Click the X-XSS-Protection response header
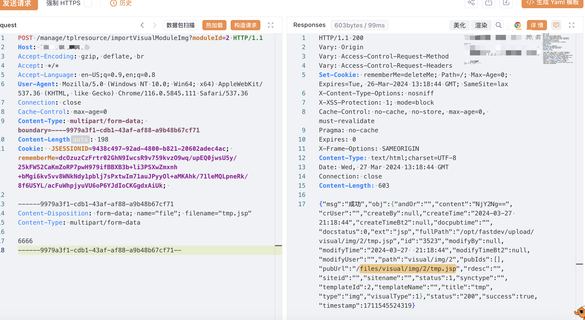 (x=376, y=103)
